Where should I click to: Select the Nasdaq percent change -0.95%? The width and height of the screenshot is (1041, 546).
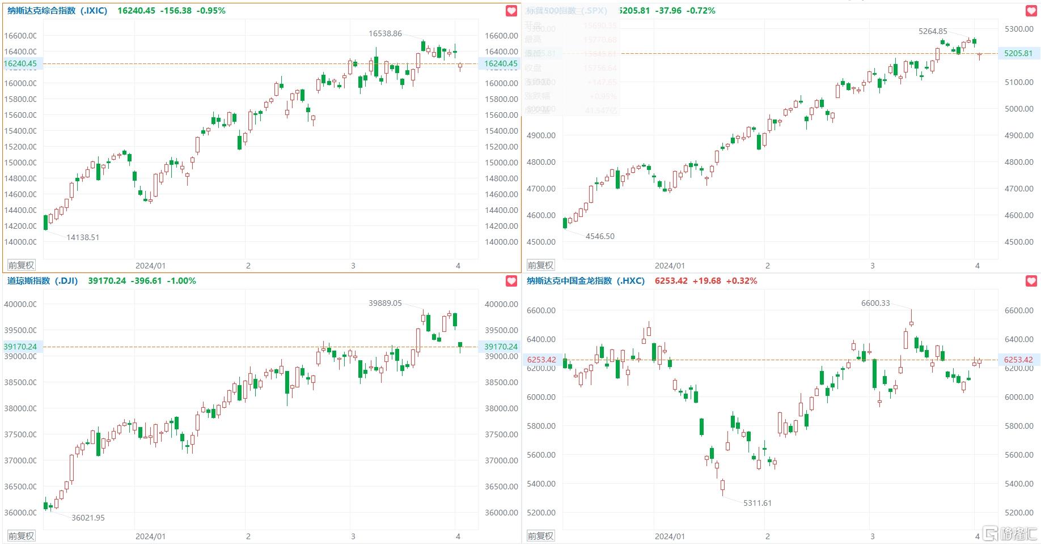(211, 11)
